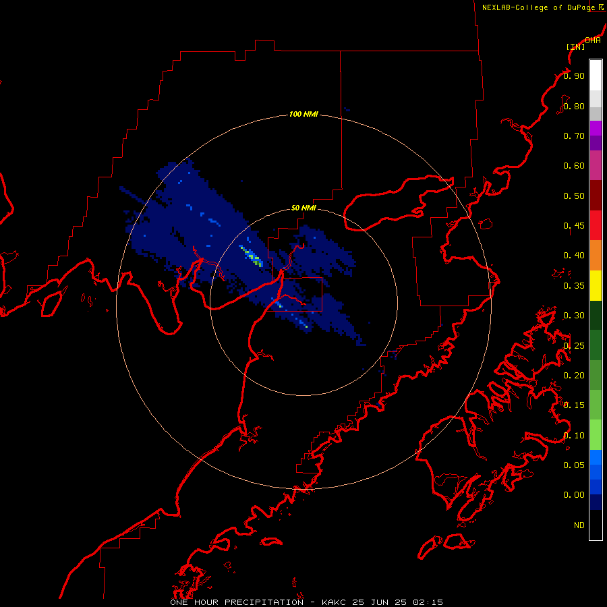Pick the yellow swatch beside 0.35
607x607 pixels.
[596, 285]
